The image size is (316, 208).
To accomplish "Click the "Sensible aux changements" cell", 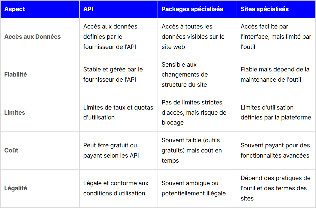I will [185, 74].
